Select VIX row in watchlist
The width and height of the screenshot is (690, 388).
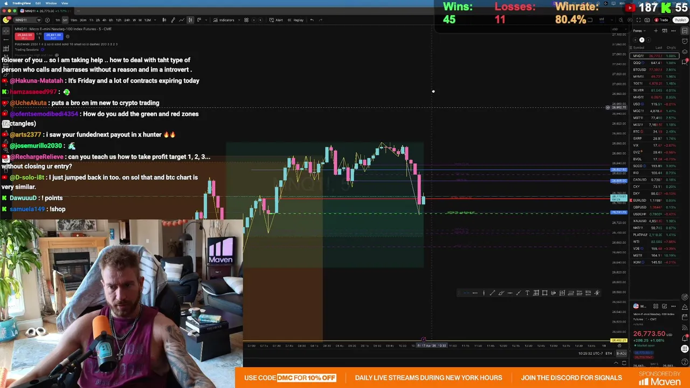(x=654, y=145)
